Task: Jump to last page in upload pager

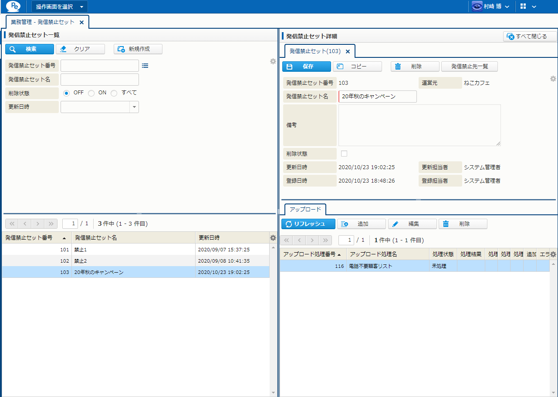Action: coord(325,240)
